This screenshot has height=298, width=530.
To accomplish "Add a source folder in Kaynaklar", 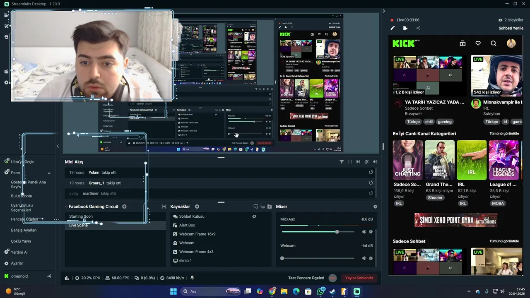I will [x=270, y=207].
